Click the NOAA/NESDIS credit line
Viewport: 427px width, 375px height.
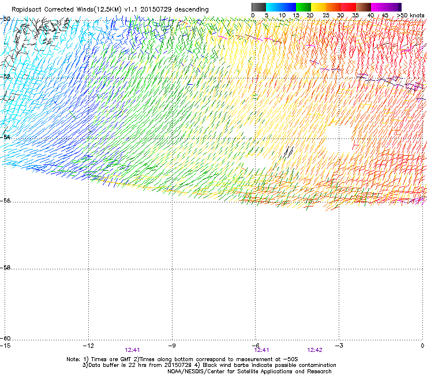coord(249,372)
